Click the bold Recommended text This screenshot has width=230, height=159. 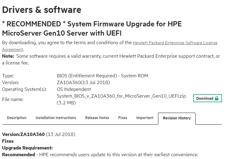coord(18,155)
